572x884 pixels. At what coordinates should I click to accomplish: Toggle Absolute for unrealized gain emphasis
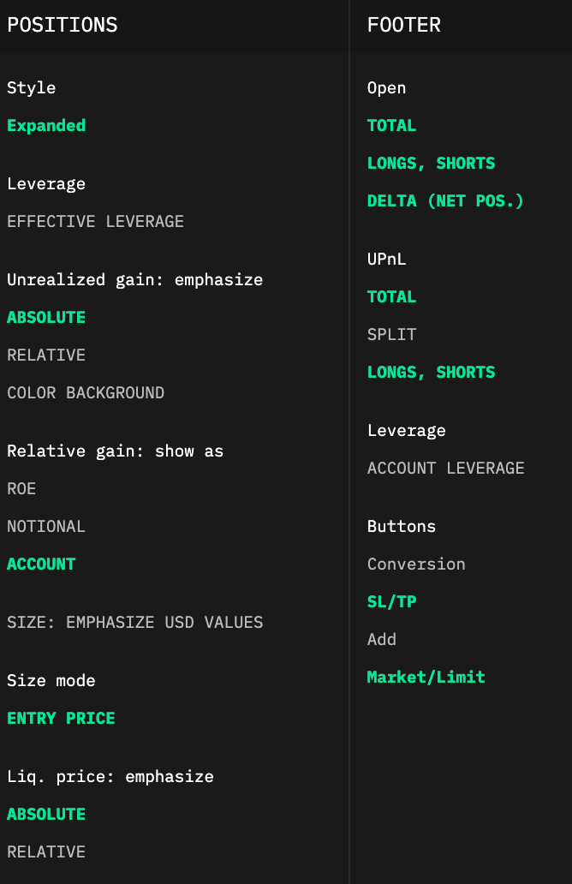click(46, 318)
